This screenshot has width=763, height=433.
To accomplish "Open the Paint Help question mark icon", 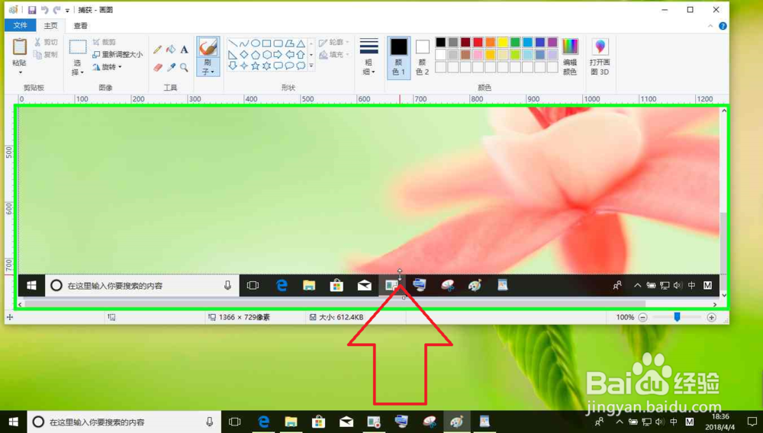I will click(x=723, y=26).
